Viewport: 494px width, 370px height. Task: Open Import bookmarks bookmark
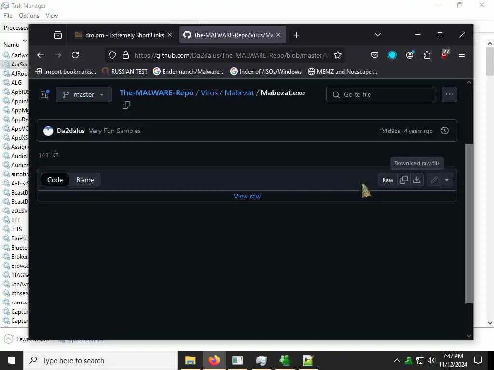tap(66, 72)
